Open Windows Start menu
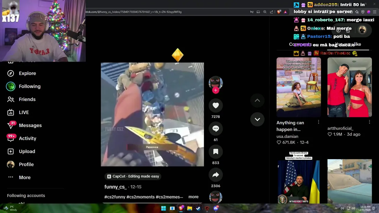 [x=163, y=208]
